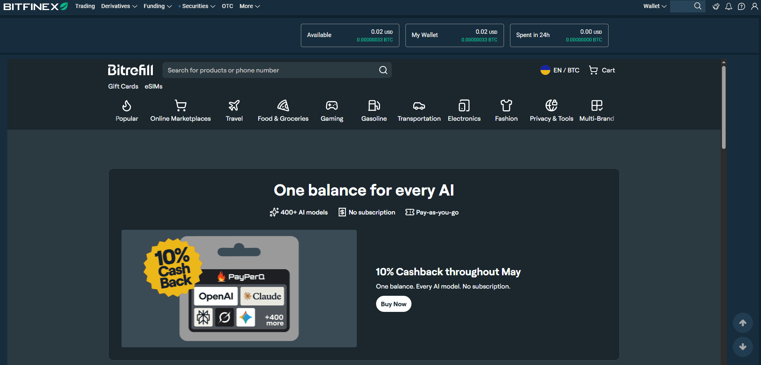This screenshot has width=761, height=365.
Task: Click the Bitrefill logo
Action: coord(131,70)
